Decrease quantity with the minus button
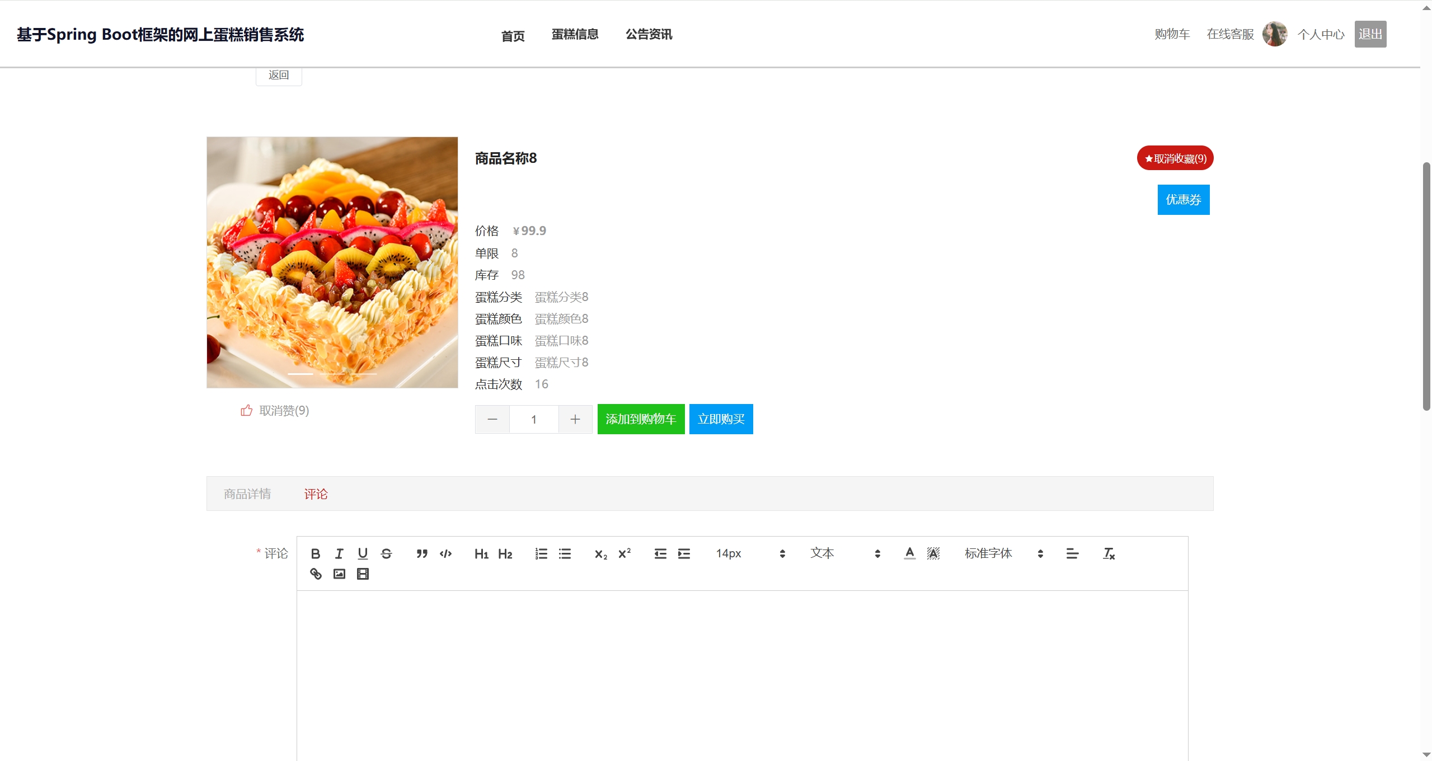 pyautogui.click(x=492, y=419)
